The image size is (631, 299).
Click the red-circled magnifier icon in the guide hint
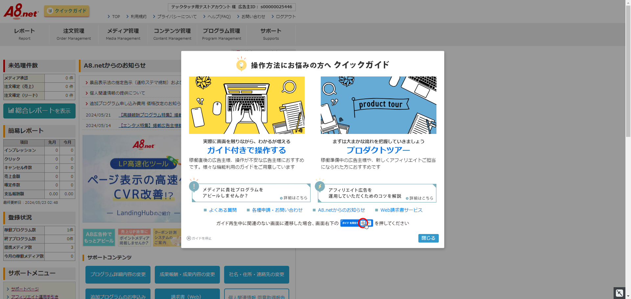(x=363, y=223)
